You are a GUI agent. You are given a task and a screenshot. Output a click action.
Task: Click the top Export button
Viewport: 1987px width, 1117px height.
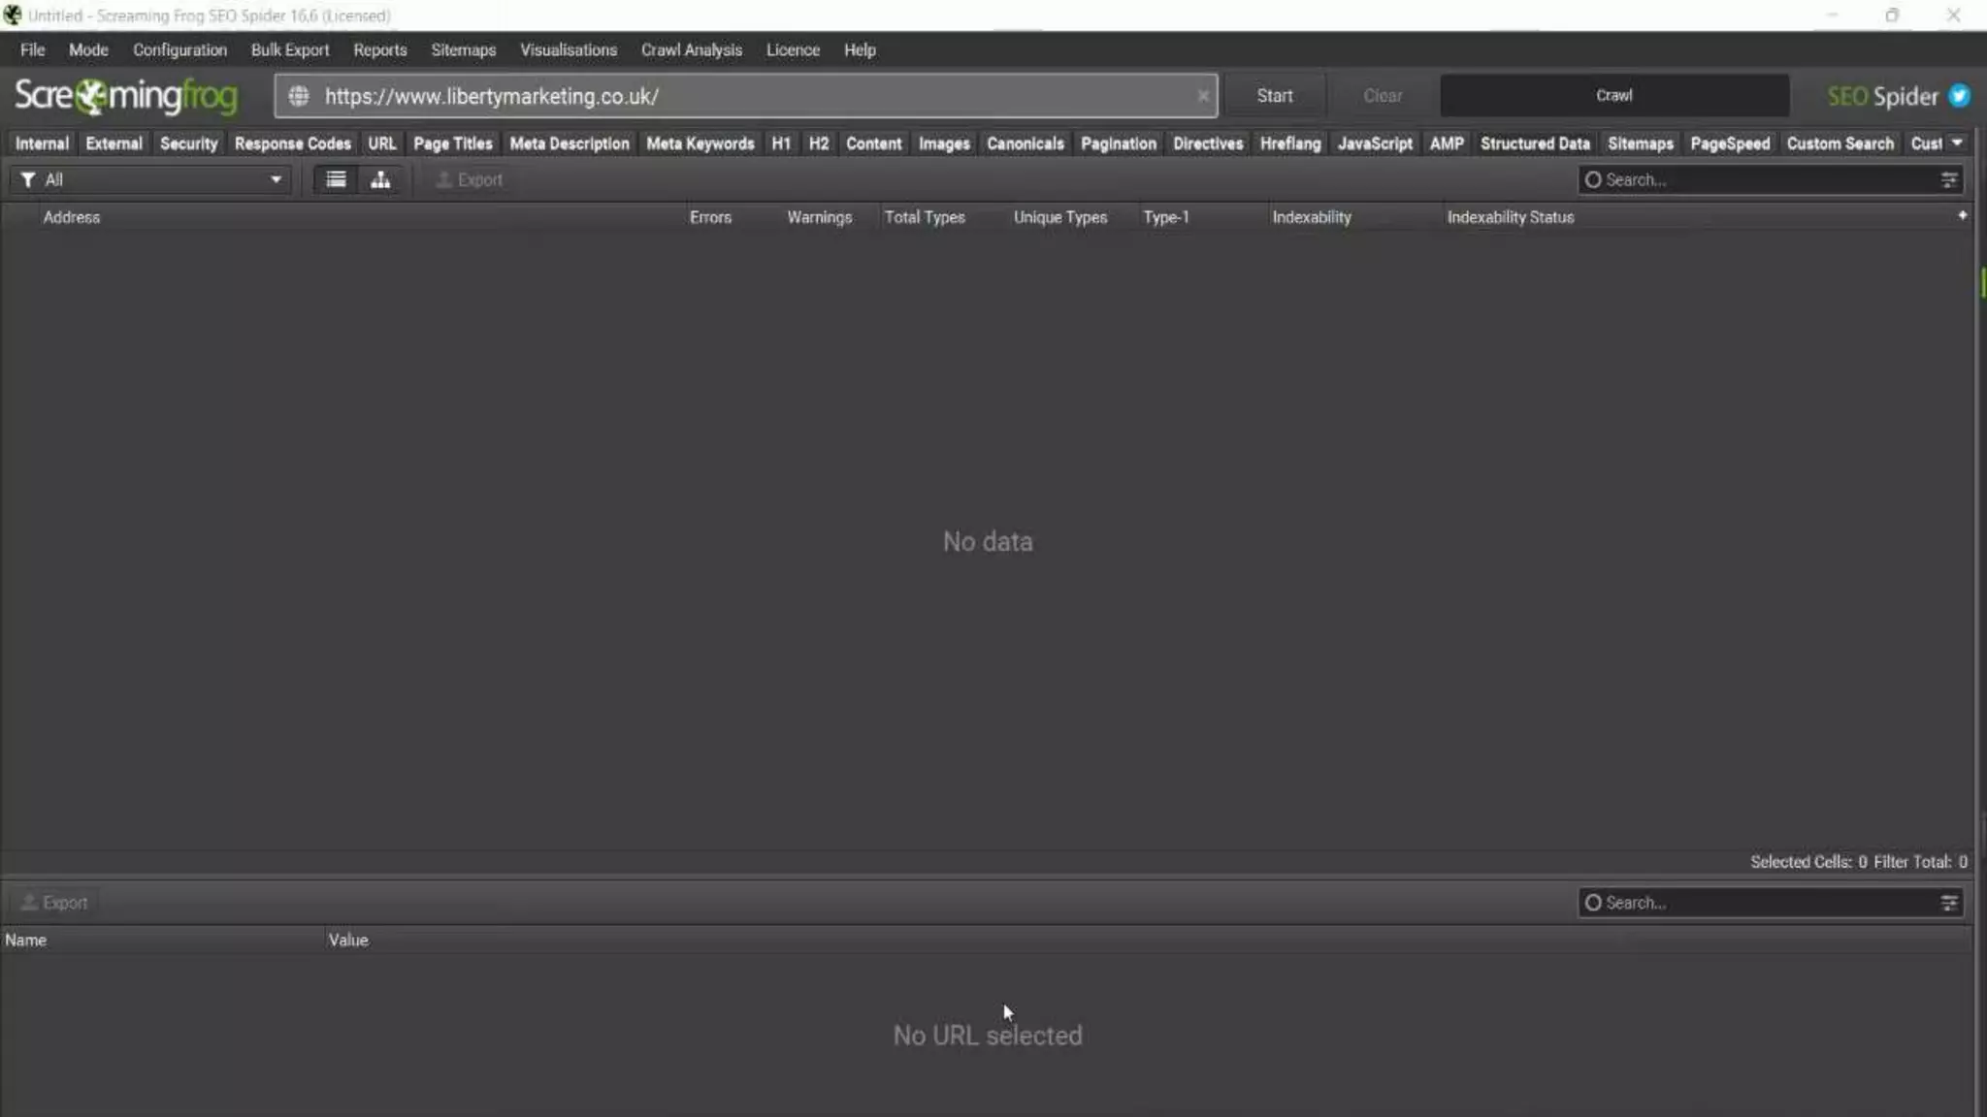(470, 179)
